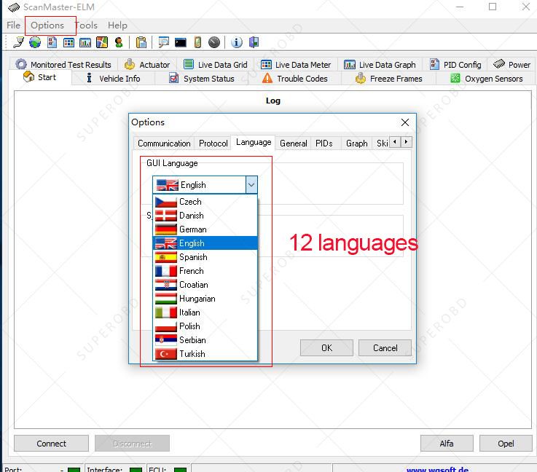Click the Connect button
The height and width of the screenshot is (472, 537).
52,444
